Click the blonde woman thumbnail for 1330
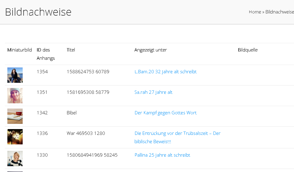This screenshot has width=294, height=172. coord(15,159)
